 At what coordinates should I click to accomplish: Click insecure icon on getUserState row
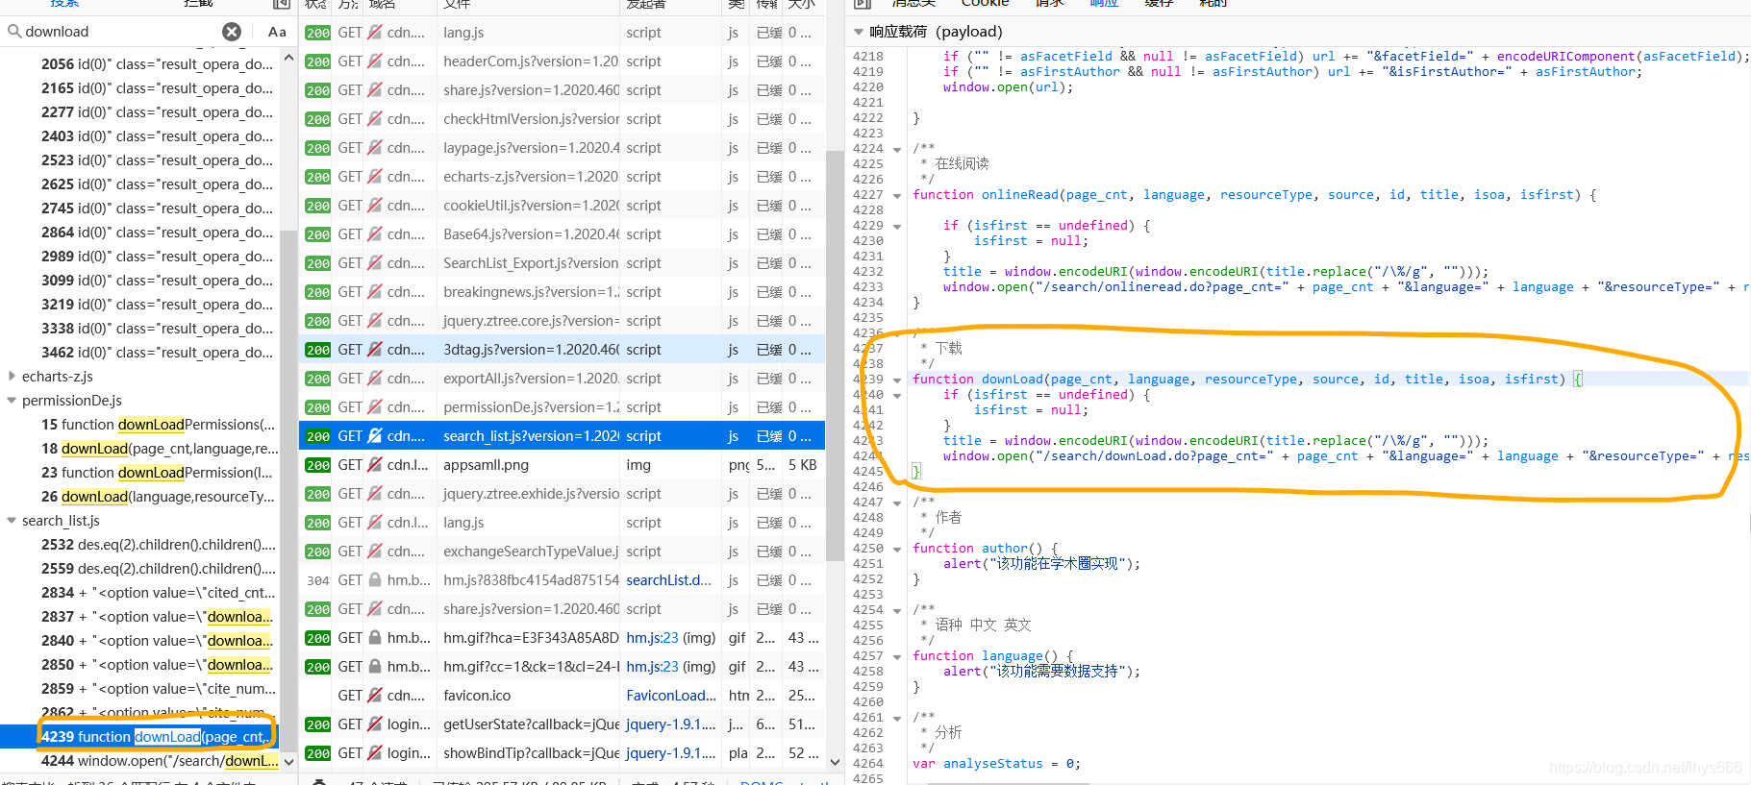[x=375, y=724]
